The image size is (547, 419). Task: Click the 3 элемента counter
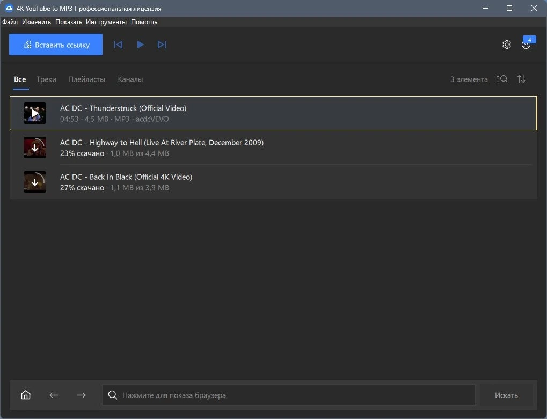pyautogui.click(x=469, y=79)
